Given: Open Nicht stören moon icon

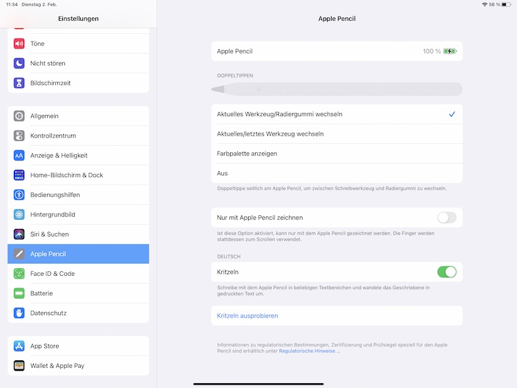Looking at the screenshot, I should point(19,63).
